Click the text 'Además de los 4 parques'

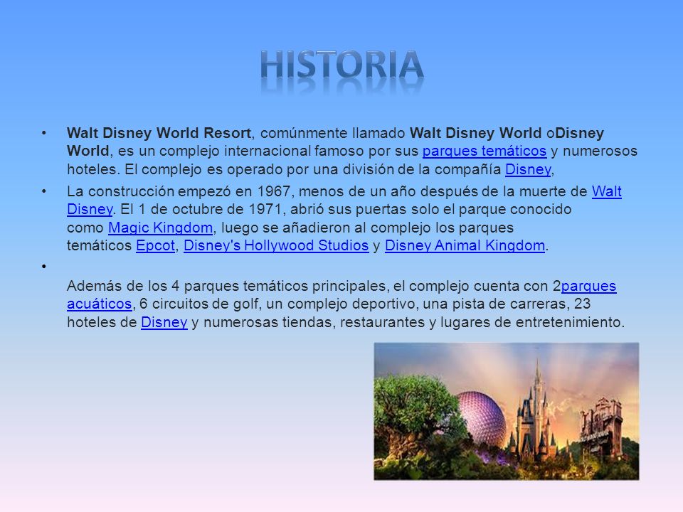pyautogui.click(x=153, y=286)
